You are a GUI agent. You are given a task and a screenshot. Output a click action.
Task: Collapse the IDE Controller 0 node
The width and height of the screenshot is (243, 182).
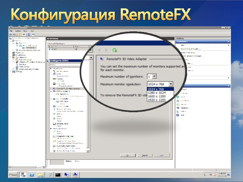pos(51,92)
